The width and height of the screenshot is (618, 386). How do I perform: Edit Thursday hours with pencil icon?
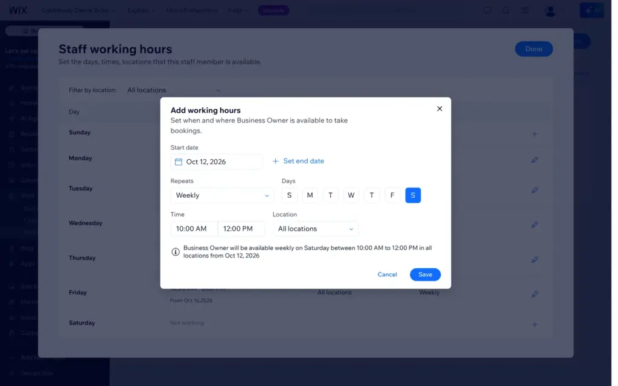point(535,260)
